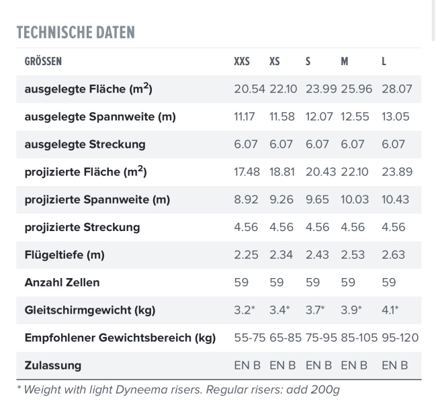Click the projizierte Spannweite row label
438x403 pixels.
pos(97,199)
